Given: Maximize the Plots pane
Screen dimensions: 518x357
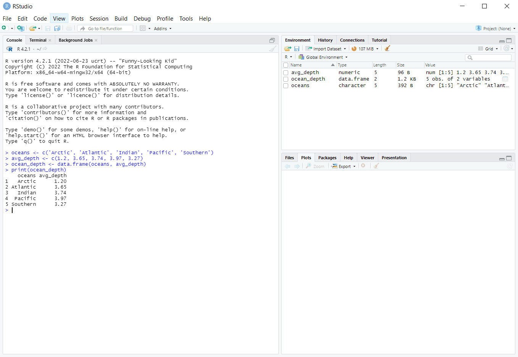Looking at the screenshot, I should click(509, 158).
